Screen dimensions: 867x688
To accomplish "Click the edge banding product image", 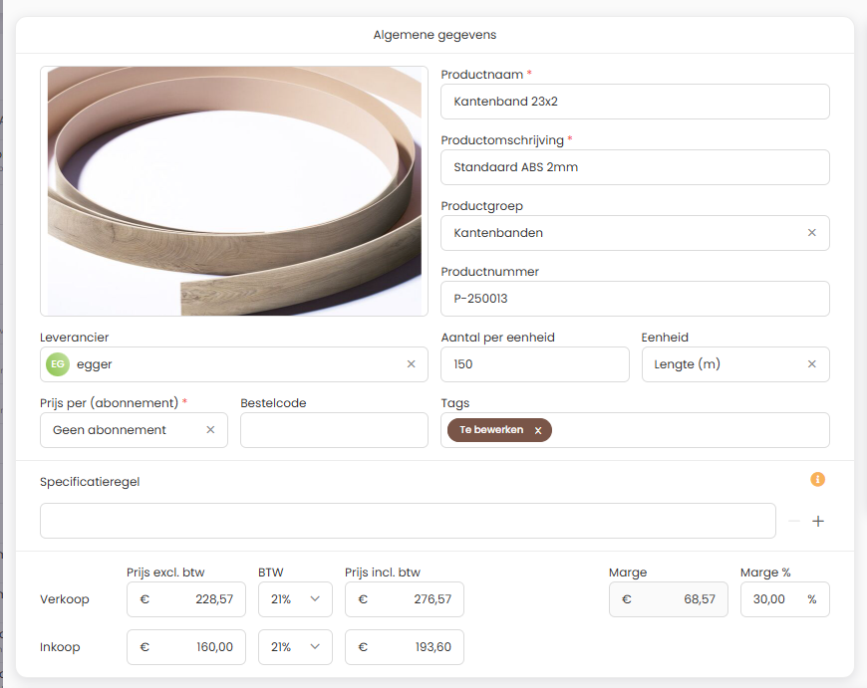I will (234, 191).
